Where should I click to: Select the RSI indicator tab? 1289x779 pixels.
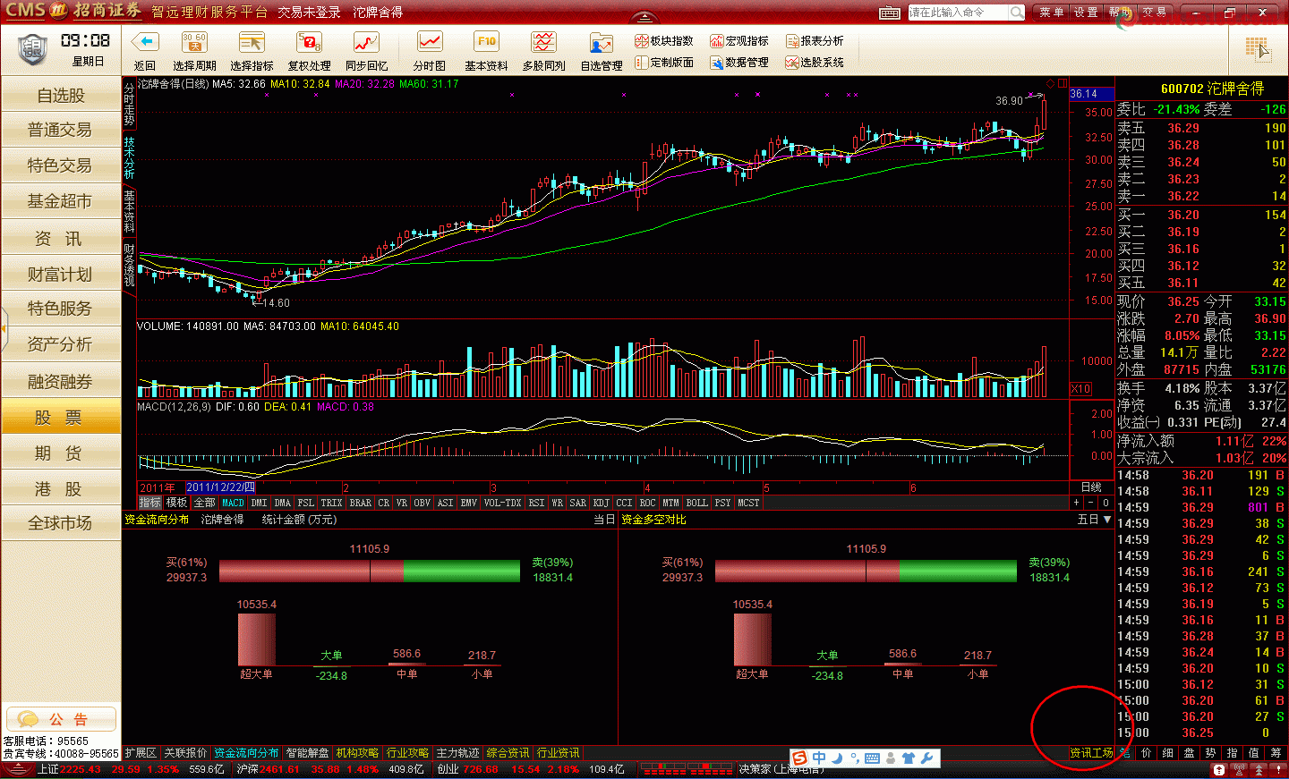[536, 503]
